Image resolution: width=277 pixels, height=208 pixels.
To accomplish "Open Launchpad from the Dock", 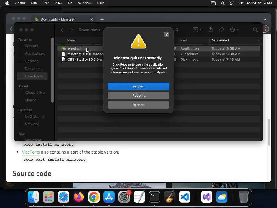I will tap(48, 197).
